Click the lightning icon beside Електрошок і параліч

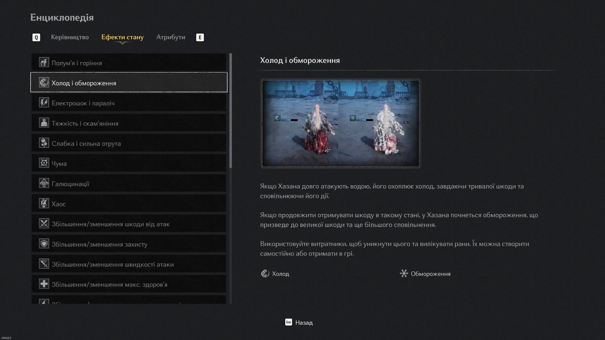point(44,103)
